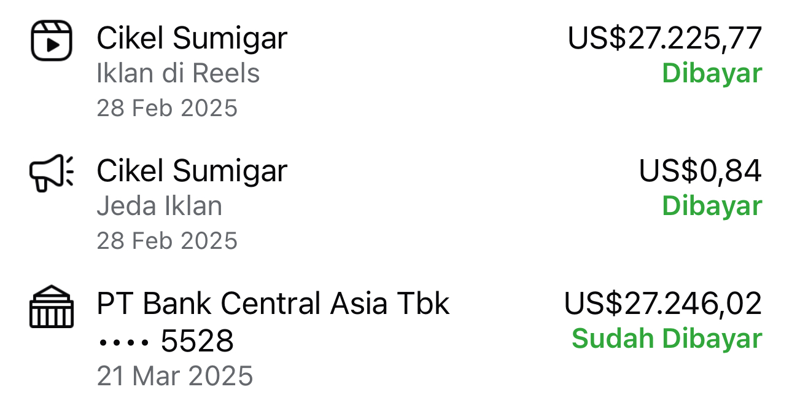The image size is (792, 408).
Task: Click the US$0,84 amount
Action: (700, 171)
